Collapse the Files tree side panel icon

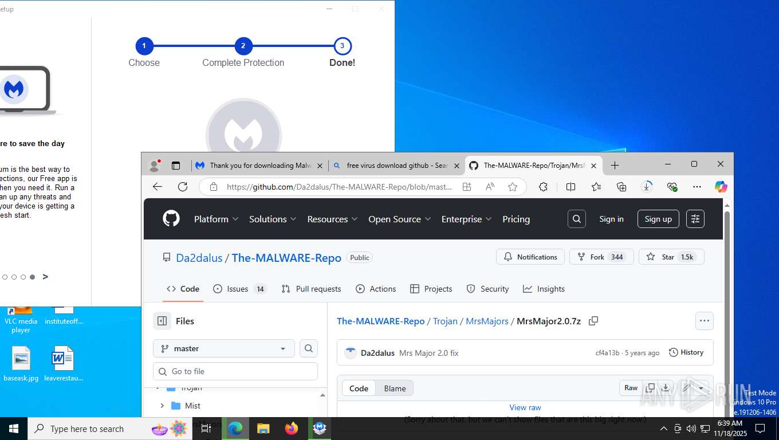162,321
